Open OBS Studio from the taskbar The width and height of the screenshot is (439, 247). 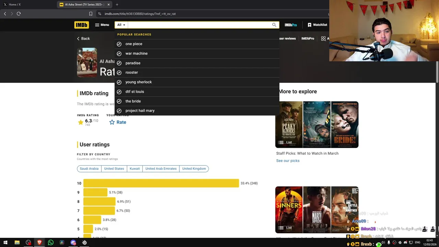pos(28,243)
